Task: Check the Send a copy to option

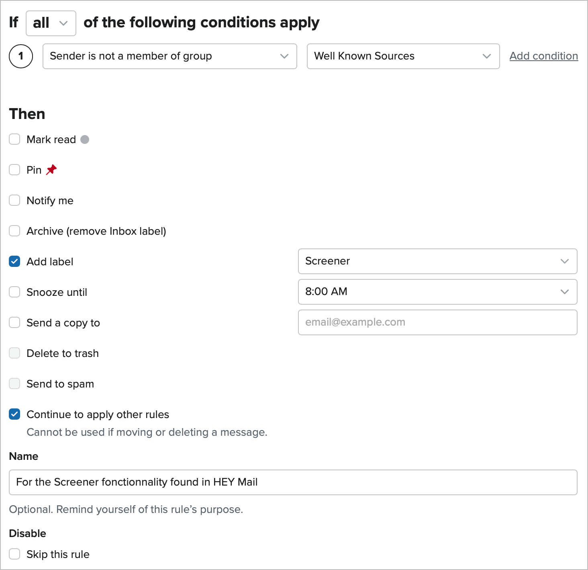Action: coord(15,323)
